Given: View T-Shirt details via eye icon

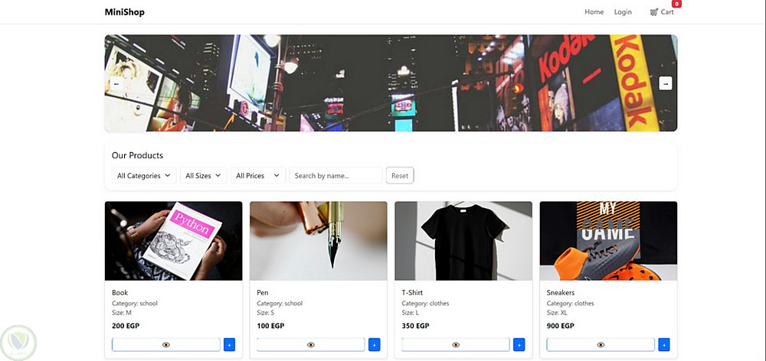Looking at the screenshot, I should click(x=456, y=344).
